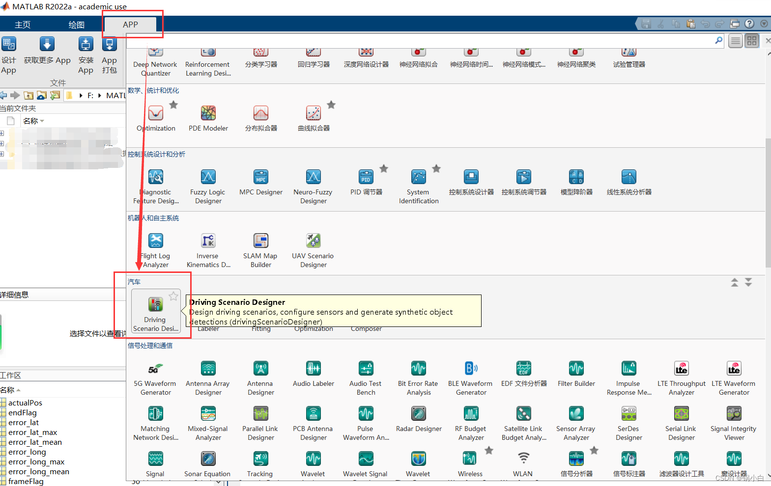Select workspace variable error_lat_max
Viewport: 771px width, 486px height.
tap(32, 432)
